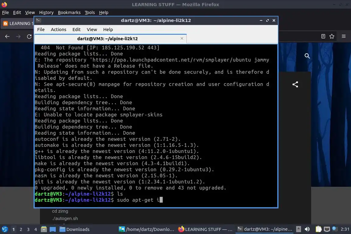Go back in Firefox

click(x=7, y=37)
